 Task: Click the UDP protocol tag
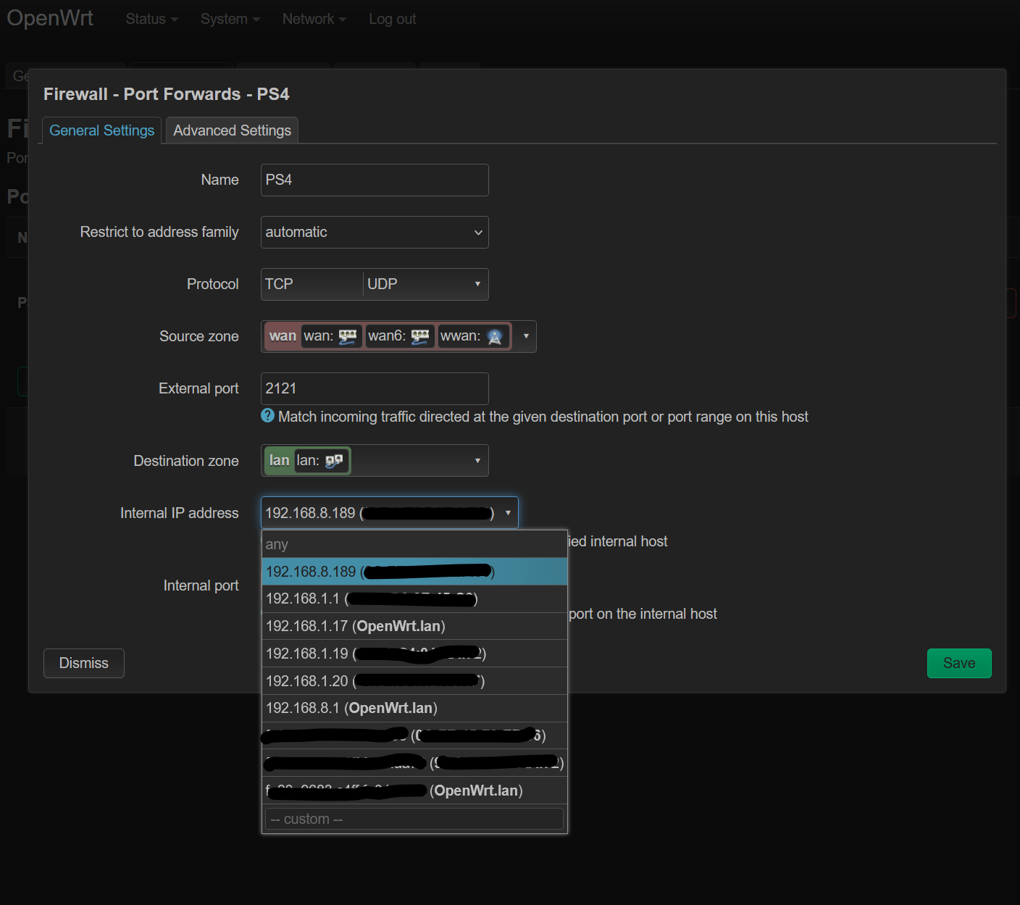382,284
